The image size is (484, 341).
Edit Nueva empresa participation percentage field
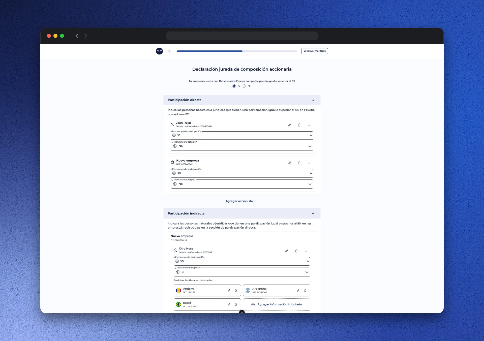[242, 173]
